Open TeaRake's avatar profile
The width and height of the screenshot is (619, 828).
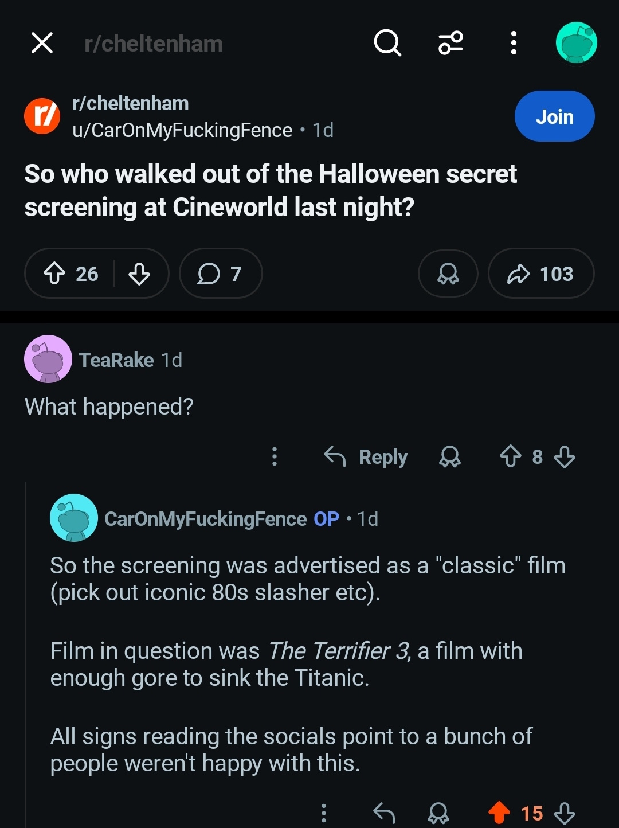(x=48, y=360)
